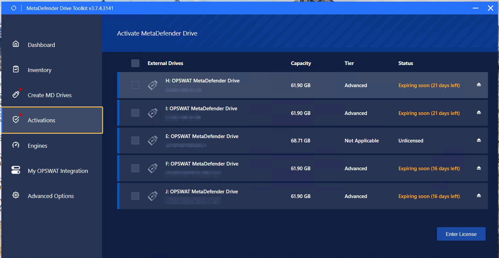Viewport: 499px width, 258px height.
Task: Check the I: OPSWAT MetaDefender Drive box
Action: point(135,113)
